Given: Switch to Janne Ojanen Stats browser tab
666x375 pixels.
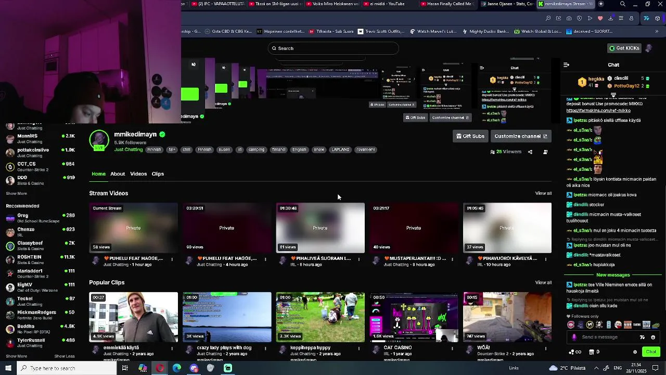Looking at the screenshot, I should 507,4.
